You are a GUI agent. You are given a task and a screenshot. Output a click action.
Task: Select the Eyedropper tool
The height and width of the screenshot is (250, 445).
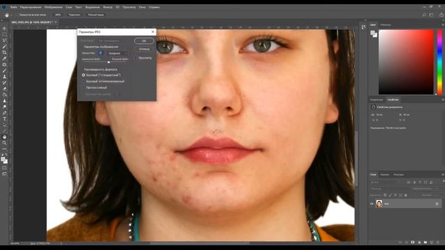(4, 58)
